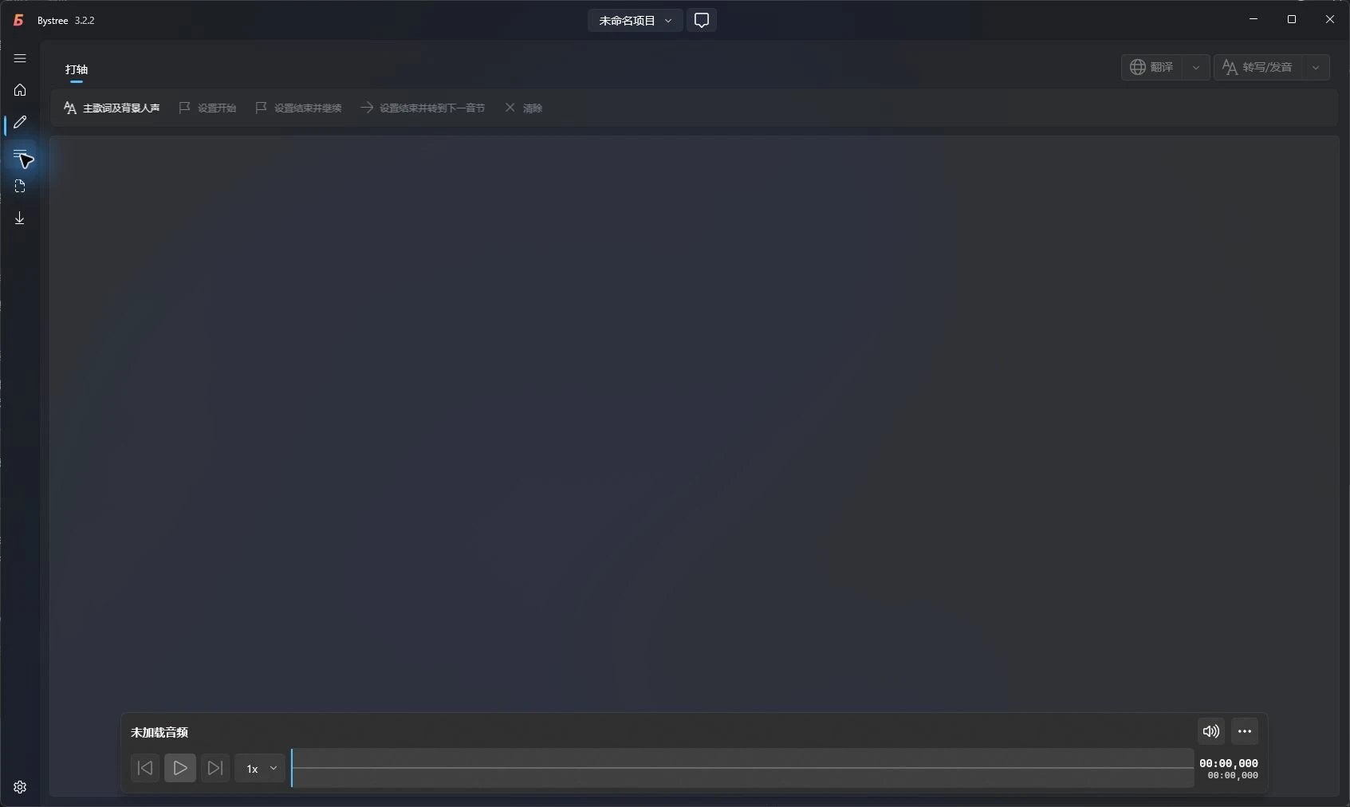Skip to the next track
This screenshot has height=807, width=1350.
click(215, 768)
